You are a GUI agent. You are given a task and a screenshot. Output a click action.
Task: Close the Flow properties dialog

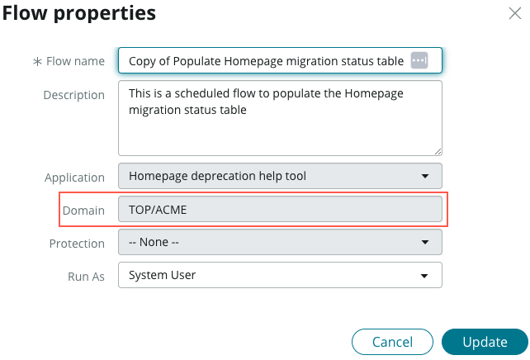pos(515,13)
